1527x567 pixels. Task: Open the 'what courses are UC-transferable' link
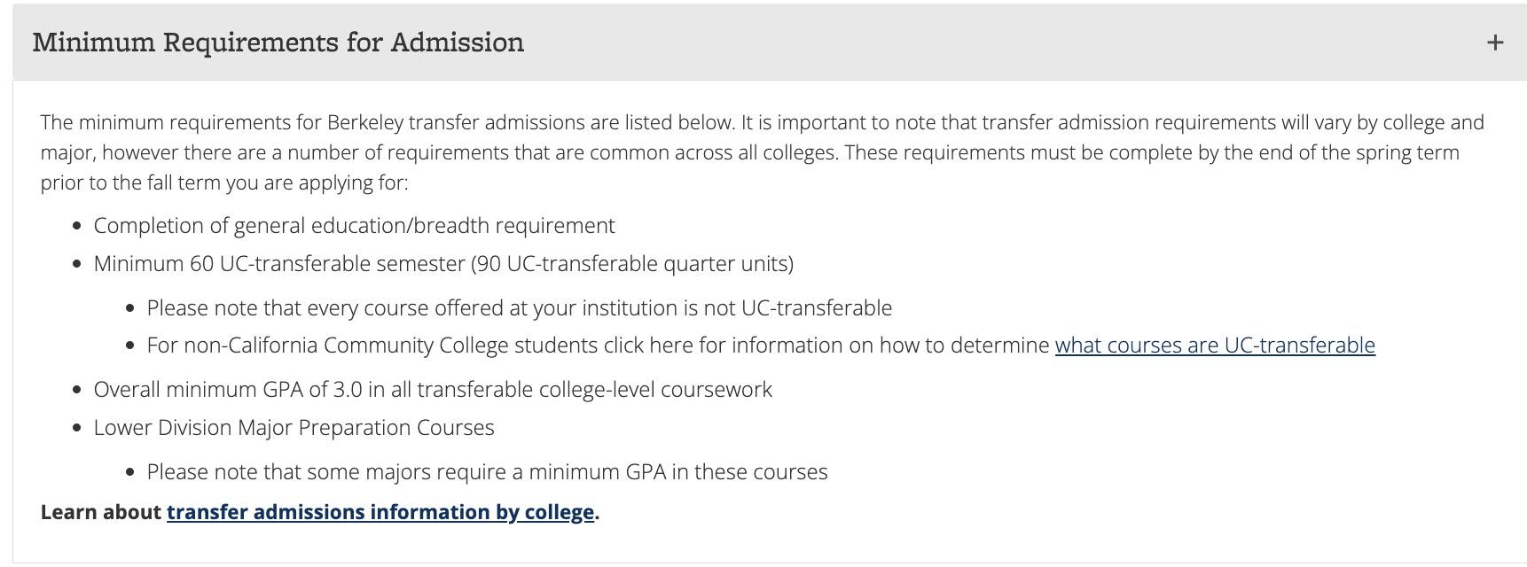click(1214, 346)
